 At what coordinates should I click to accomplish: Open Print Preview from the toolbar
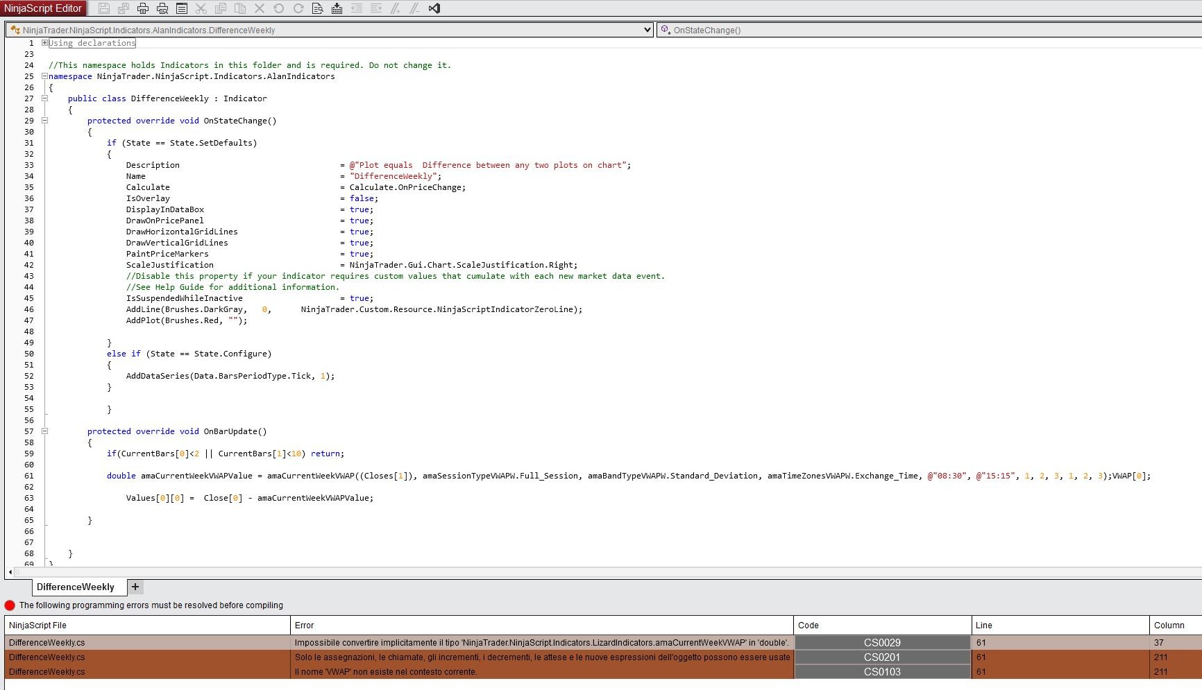pos(162,8)
